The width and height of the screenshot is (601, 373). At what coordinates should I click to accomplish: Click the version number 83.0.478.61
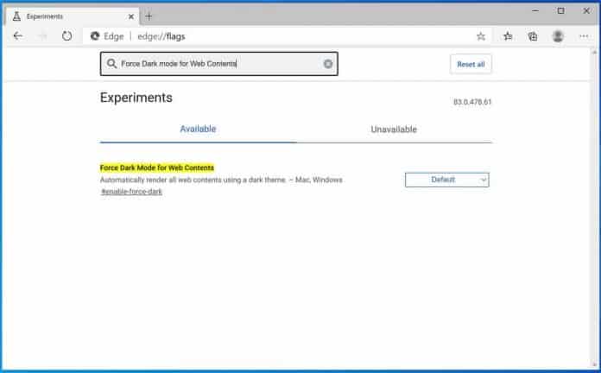pos(472,102)
